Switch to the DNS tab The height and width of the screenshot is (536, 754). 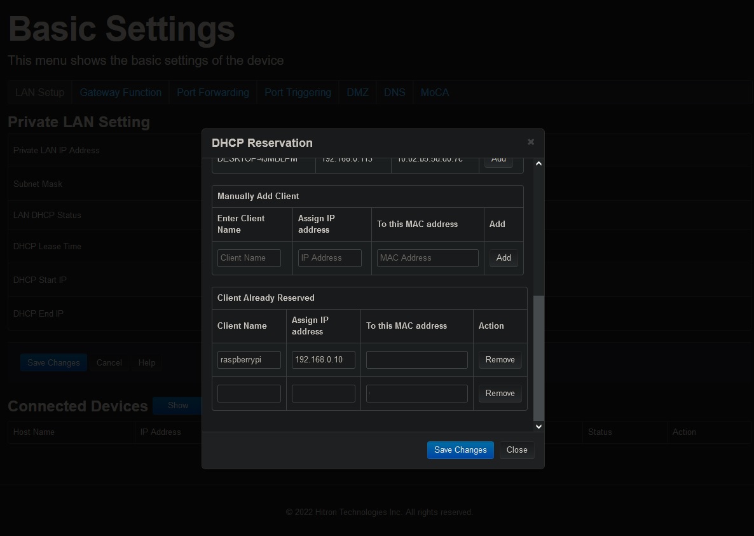394,92
